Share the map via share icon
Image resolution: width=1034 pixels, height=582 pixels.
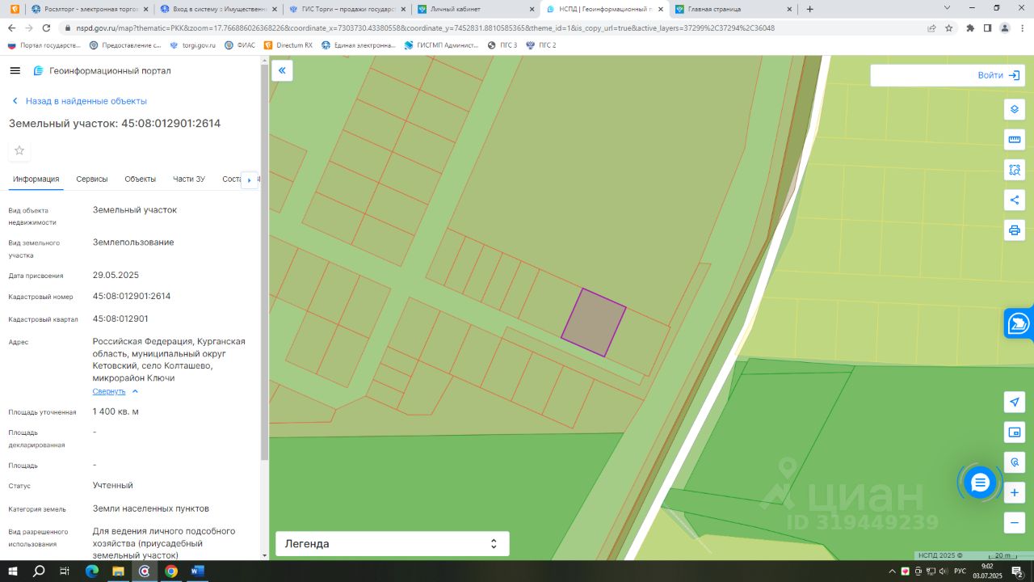1015,200
